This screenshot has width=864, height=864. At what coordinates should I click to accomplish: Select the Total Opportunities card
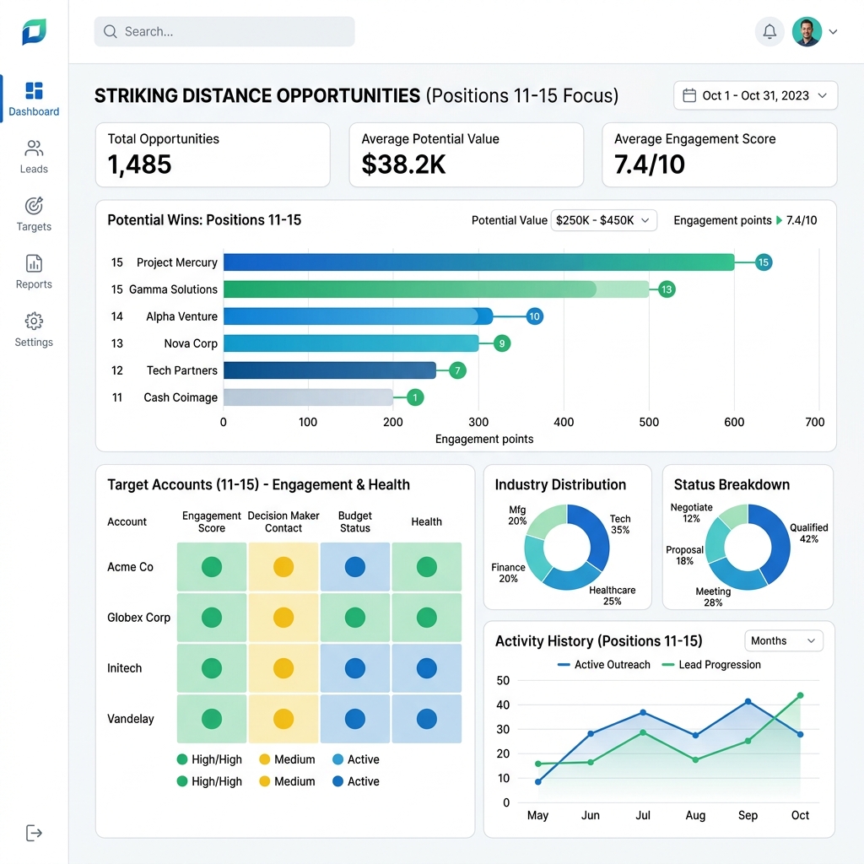(x=213, y=155)
